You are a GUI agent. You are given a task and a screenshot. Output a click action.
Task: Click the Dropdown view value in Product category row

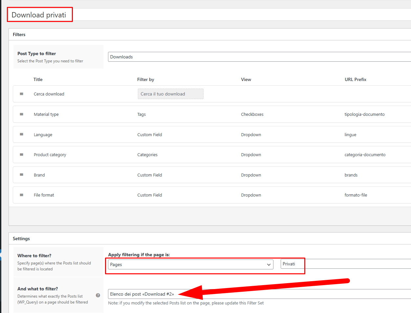point(251,155)
